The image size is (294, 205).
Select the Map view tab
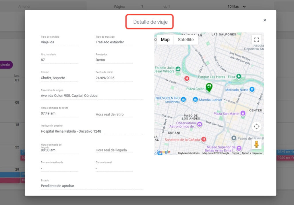point(165,40)
